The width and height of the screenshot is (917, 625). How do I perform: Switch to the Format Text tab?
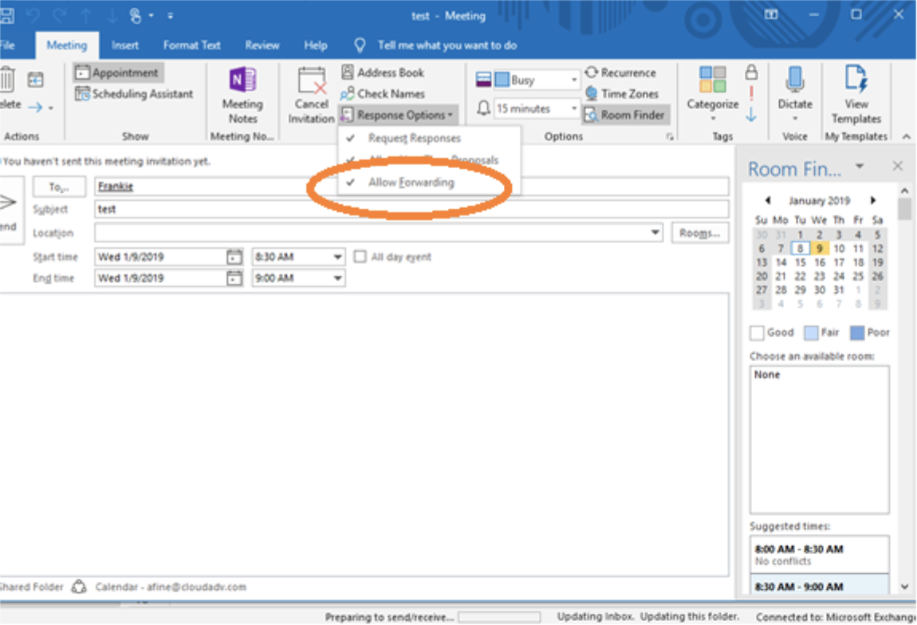tap(192, 45)
